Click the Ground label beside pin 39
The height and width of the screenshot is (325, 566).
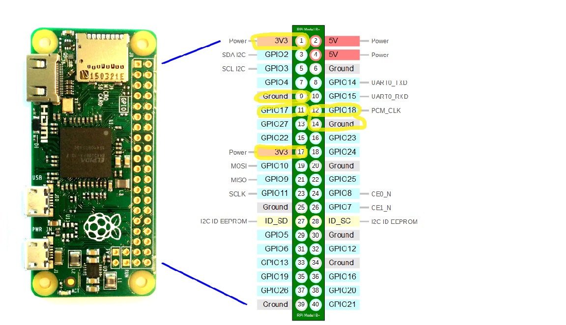click(x=274, y=304)
